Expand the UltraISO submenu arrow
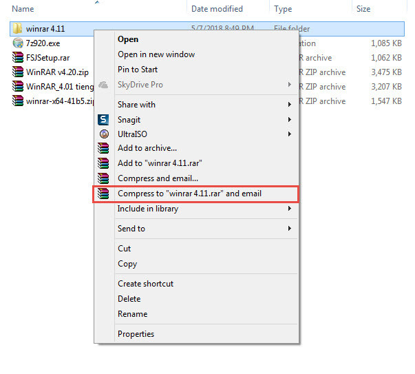The height and width of the screenshot is (374, 415). coord(290,134)
